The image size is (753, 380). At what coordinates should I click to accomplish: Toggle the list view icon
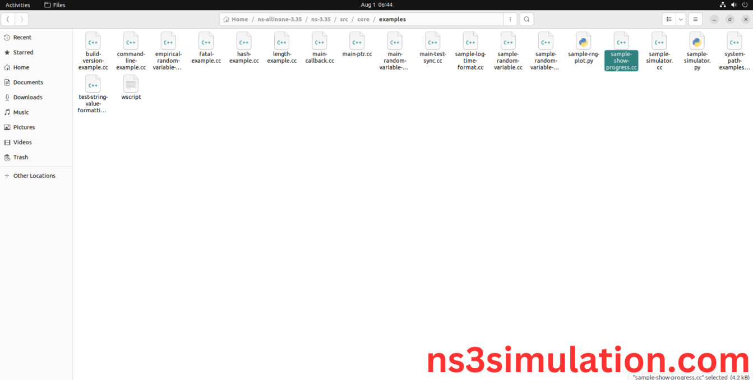coord(669,19)
